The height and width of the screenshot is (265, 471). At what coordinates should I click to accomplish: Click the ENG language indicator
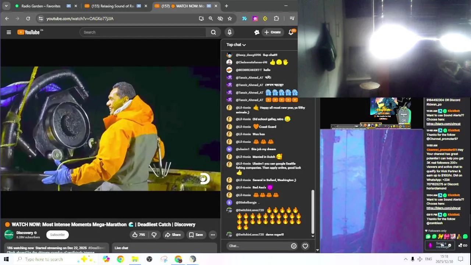[428, 259]
